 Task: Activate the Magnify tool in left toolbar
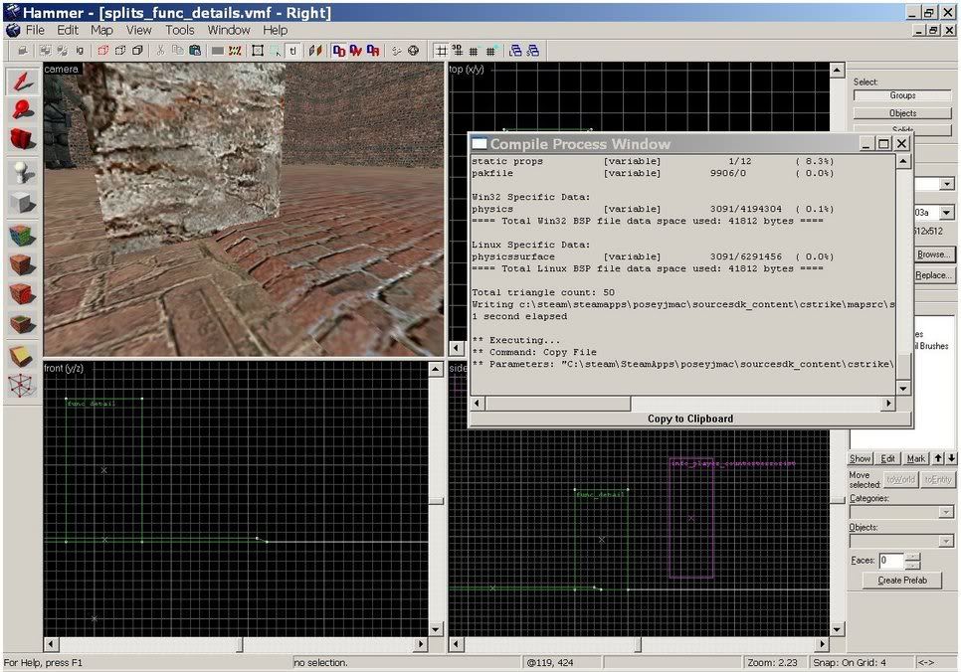click(x=22, y=110)
